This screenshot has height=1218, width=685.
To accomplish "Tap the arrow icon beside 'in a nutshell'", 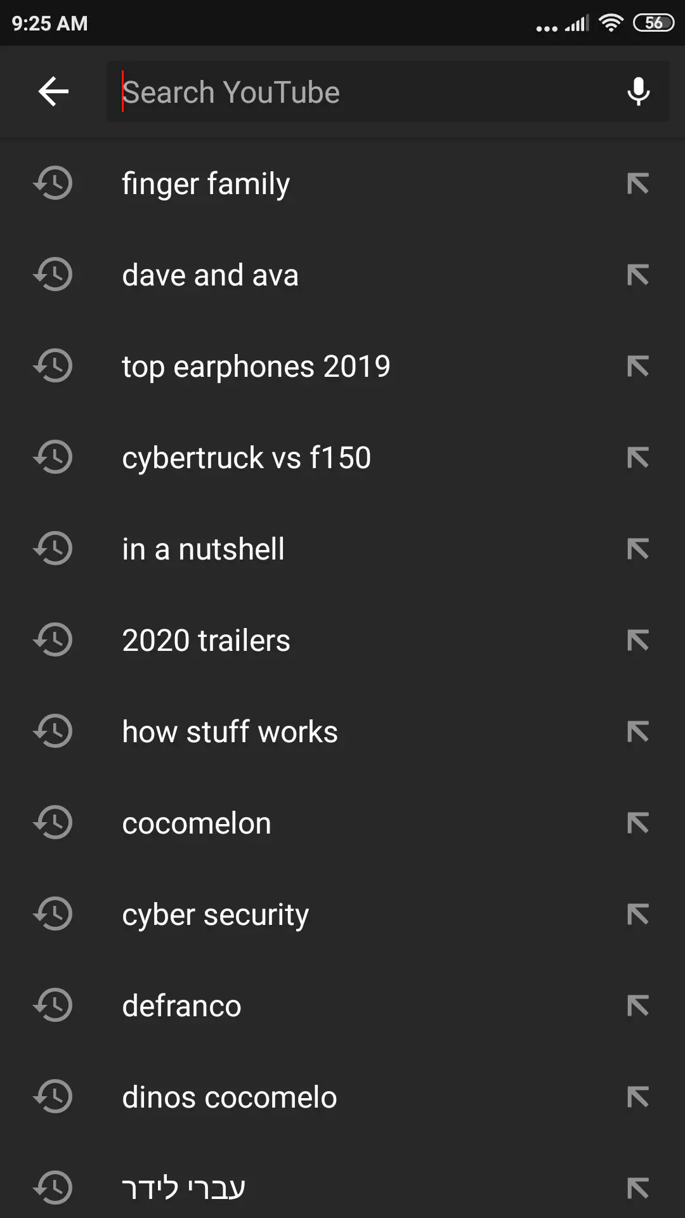I will [637, 549].
